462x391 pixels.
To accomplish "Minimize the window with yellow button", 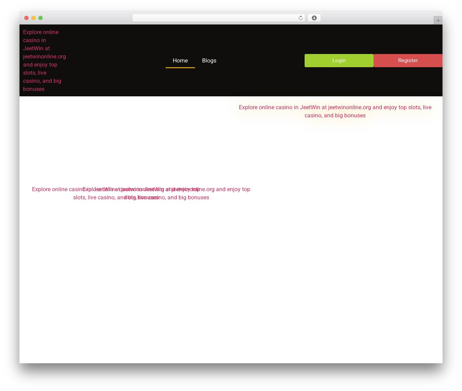I will (34, 18).
